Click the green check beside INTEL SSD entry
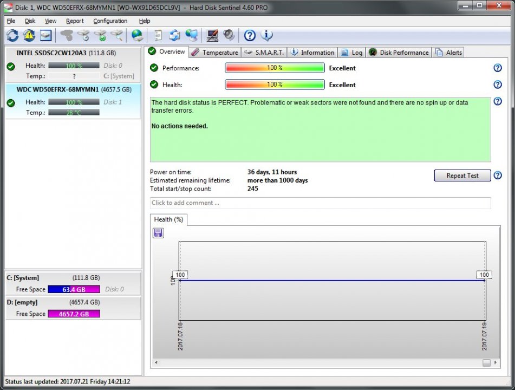 (x=10, y=67)
